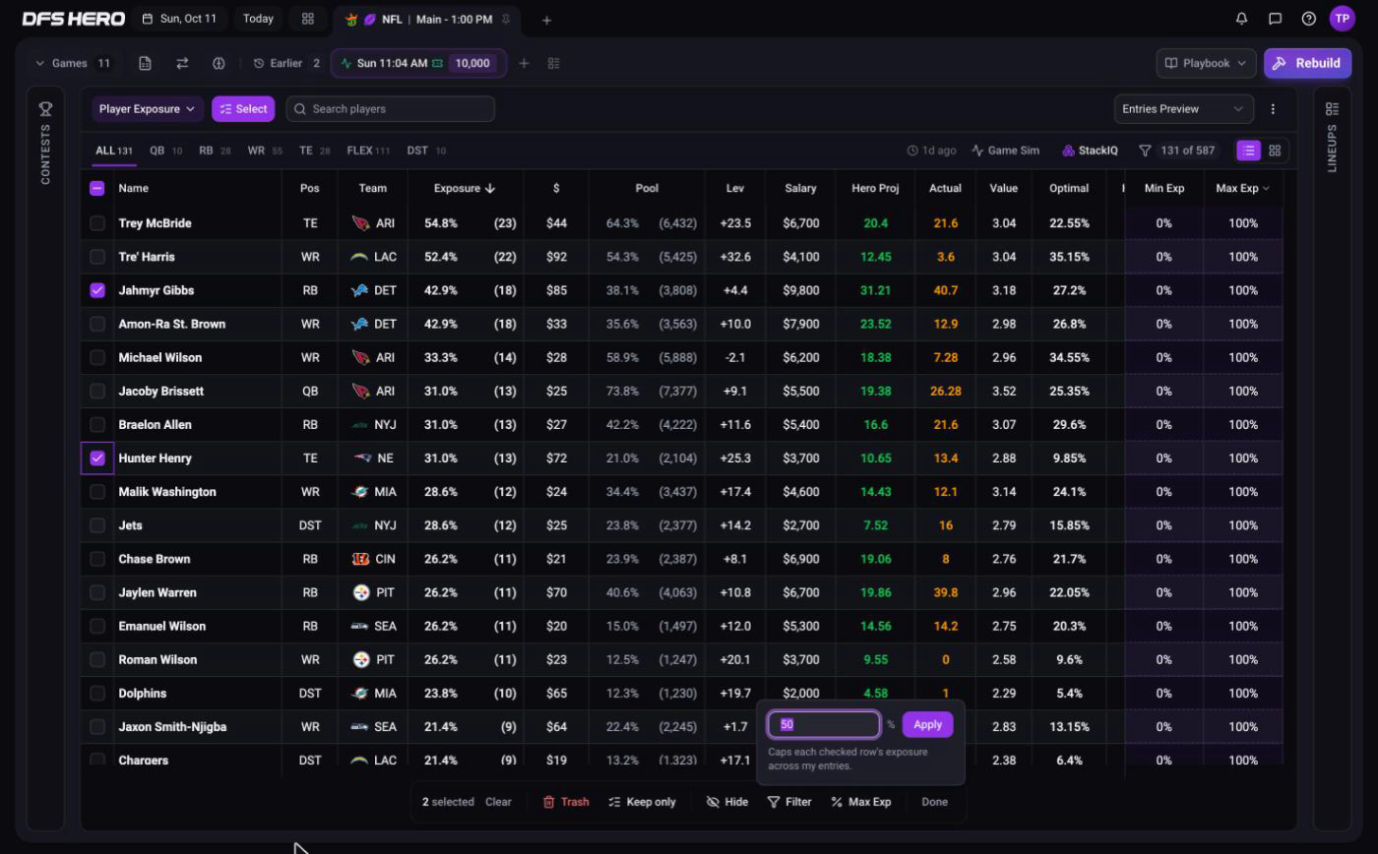Click the max exposure percent input
The image size is (1378, 854).
824,724
